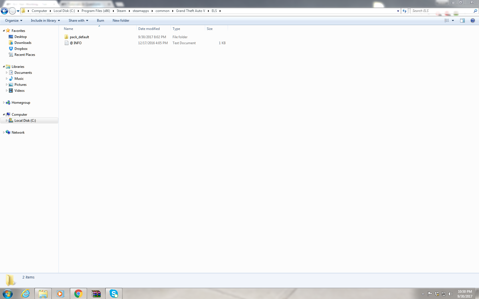The image size is (479, 299).
Task: Select Network in navigation pane
Action: pyautogui.click(x=18, y=133)
